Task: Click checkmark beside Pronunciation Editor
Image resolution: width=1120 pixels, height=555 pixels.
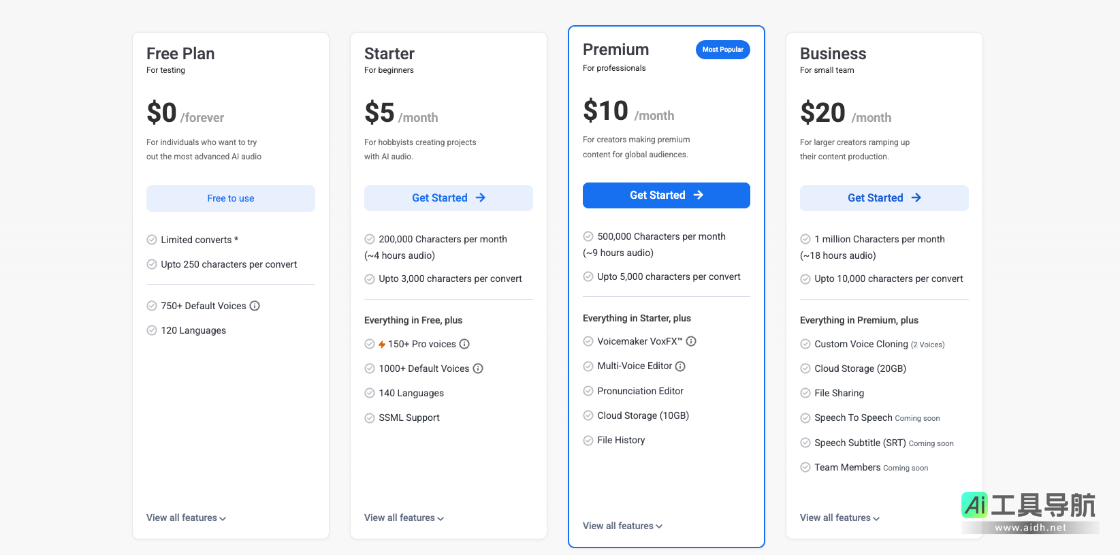Action: click(588, 391)
